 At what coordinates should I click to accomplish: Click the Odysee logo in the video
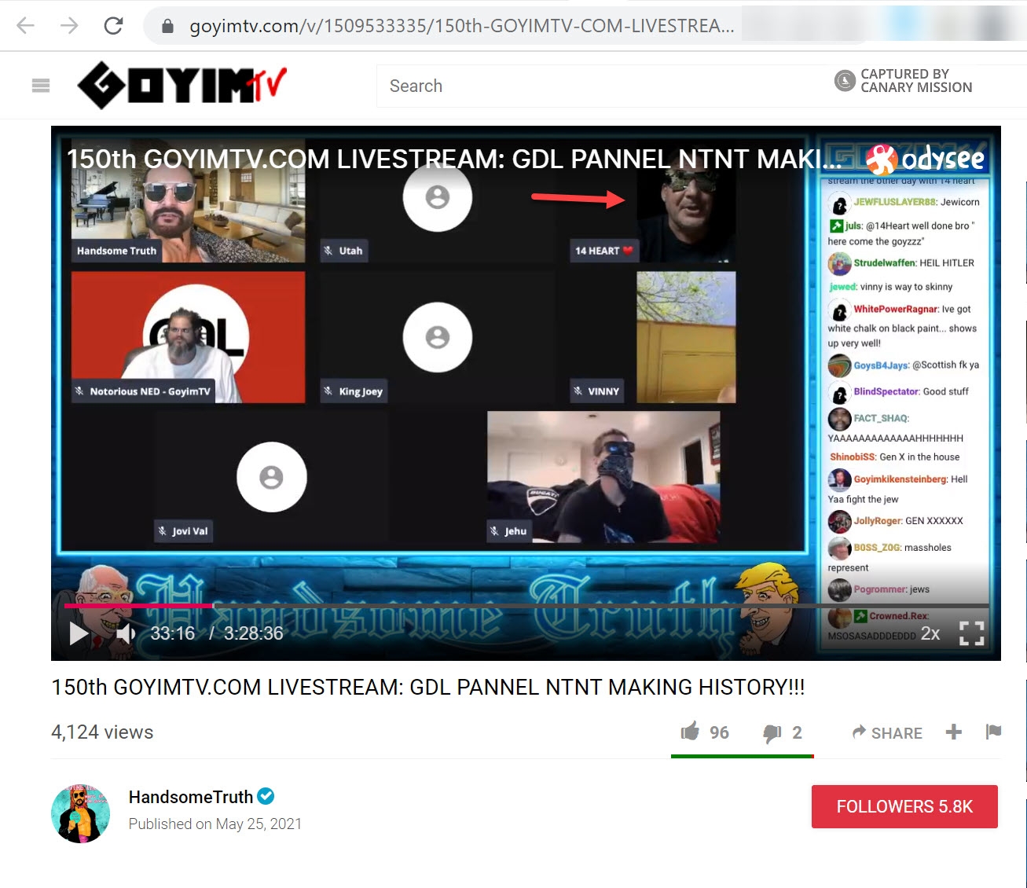(926, 160)
